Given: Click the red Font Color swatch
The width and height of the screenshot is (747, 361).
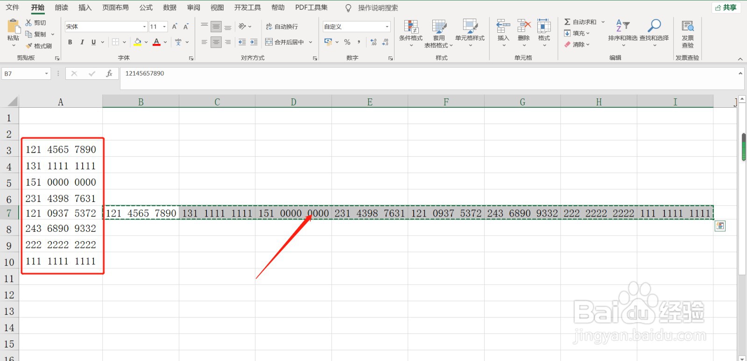Looking at the screenshot, I should tap(156, 42).
